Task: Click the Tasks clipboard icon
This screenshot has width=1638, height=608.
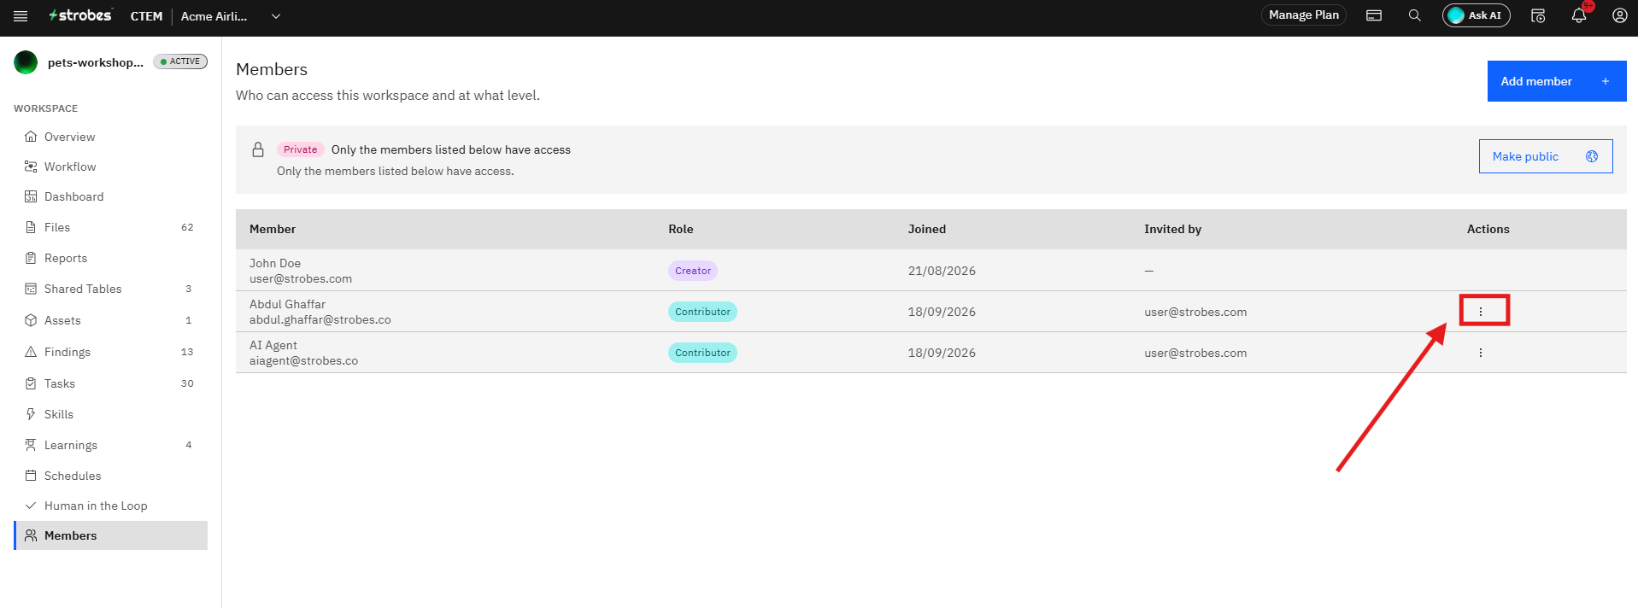Action: [x=31, y=383]
